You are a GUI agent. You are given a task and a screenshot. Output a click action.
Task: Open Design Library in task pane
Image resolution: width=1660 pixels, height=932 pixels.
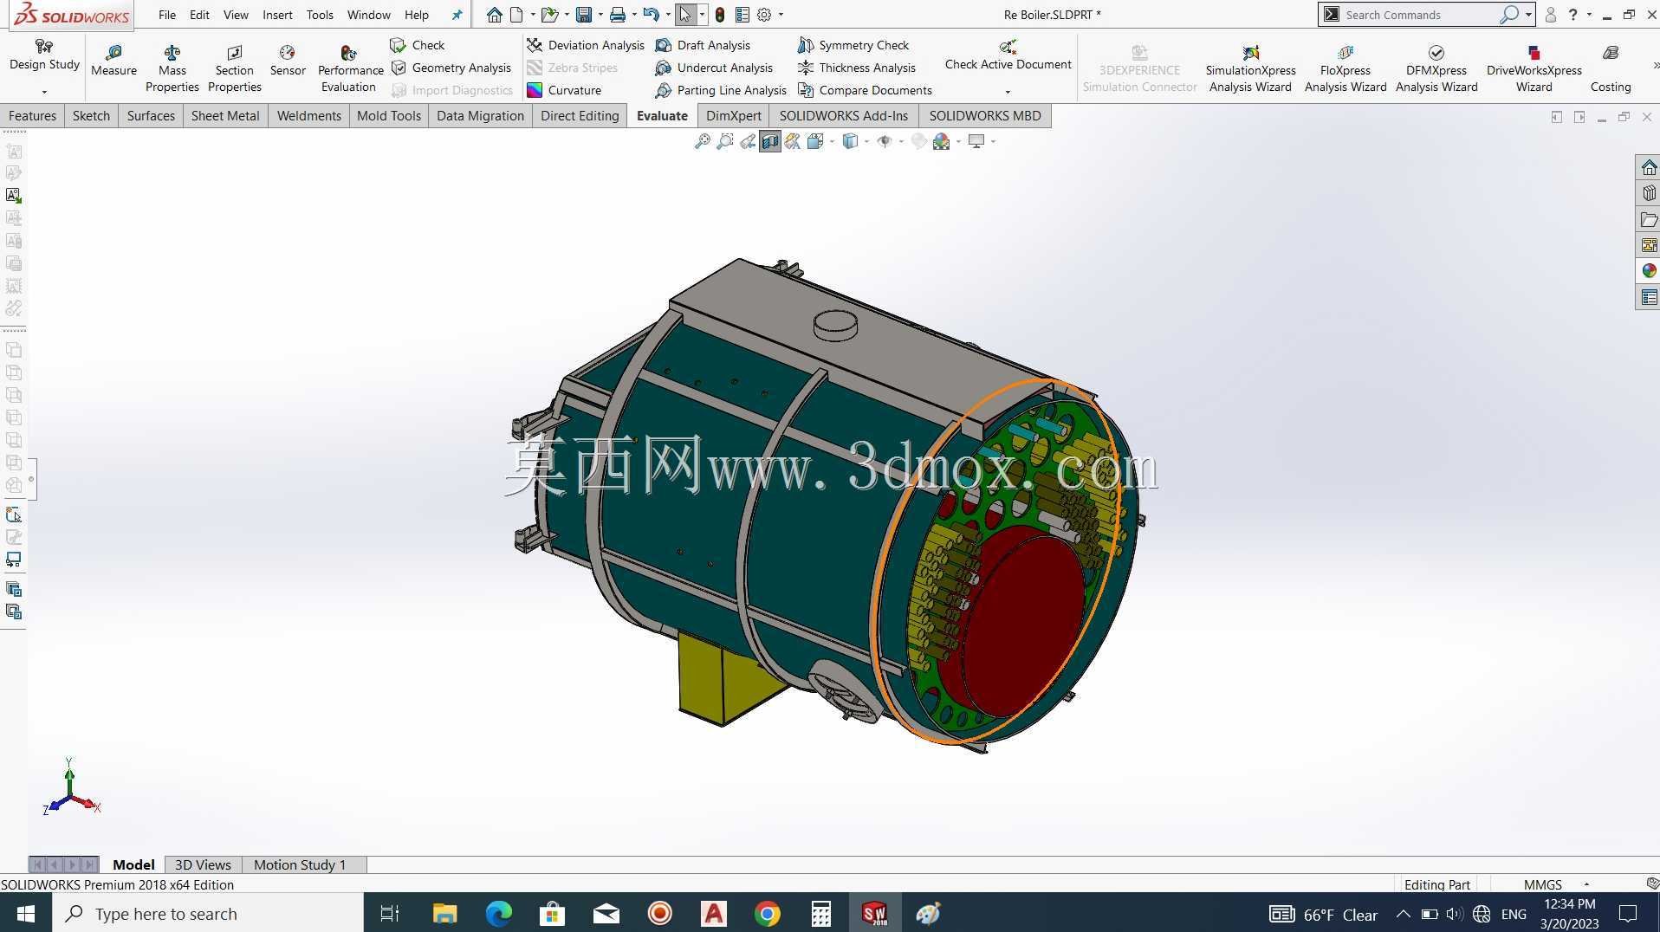(1649, 193)
